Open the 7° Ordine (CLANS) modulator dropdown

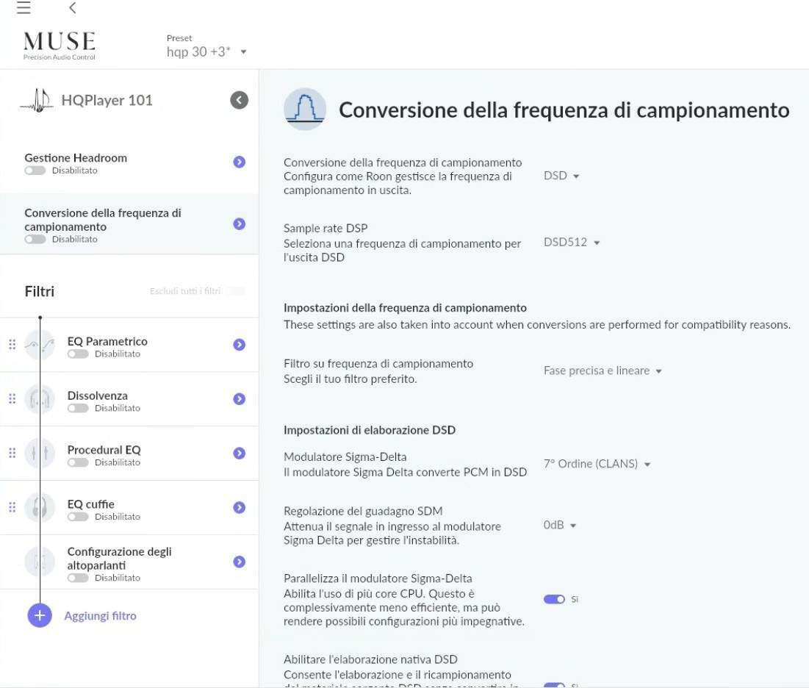tap(597, 464)
